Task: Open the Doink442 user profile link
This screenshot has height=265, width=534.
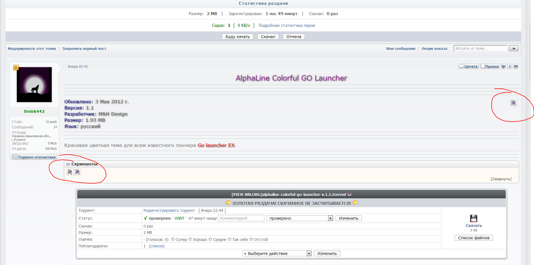Action: tap(34, 111)
